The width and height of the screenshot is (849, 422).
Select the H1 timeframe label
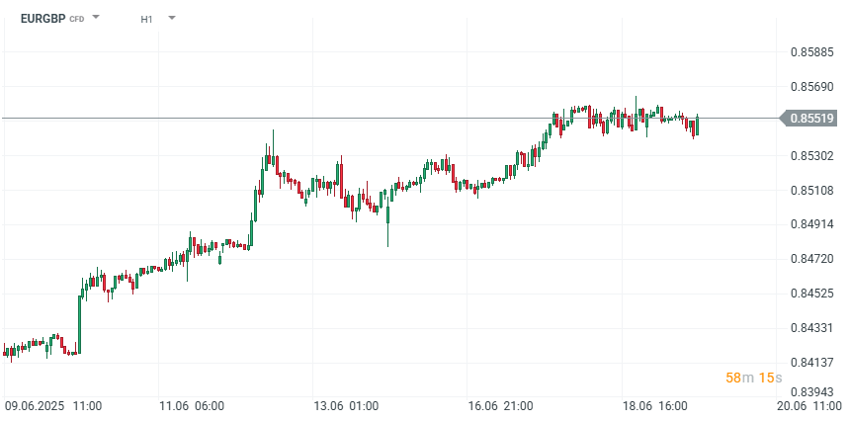point(146,19)
